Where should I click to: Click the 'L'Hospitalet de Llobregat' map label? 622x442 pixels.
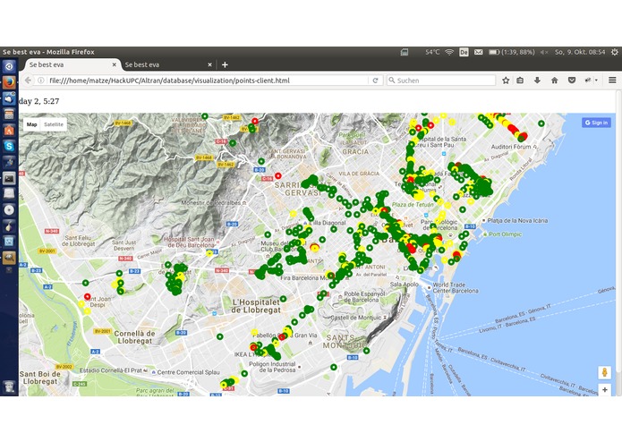point(256,306)
